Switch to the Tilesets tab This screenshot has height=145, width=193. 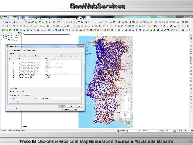[x=25, y=50]
